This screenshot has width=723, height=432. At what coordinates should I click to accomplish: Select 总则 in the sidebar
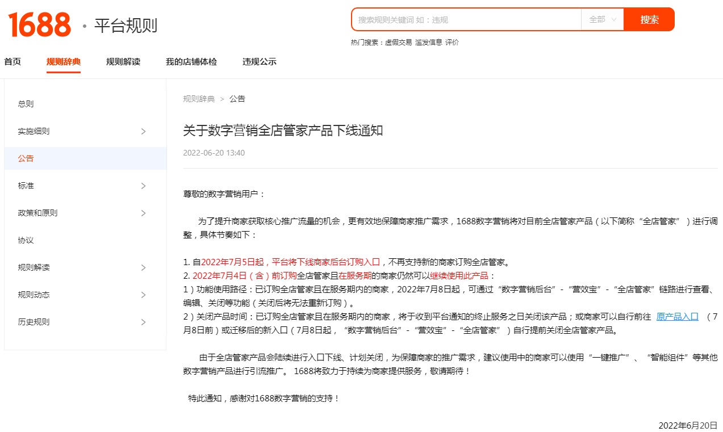26,104
